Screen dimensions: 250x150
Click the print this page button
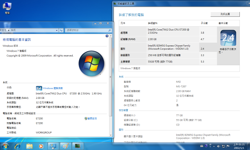tap(225, 14)
